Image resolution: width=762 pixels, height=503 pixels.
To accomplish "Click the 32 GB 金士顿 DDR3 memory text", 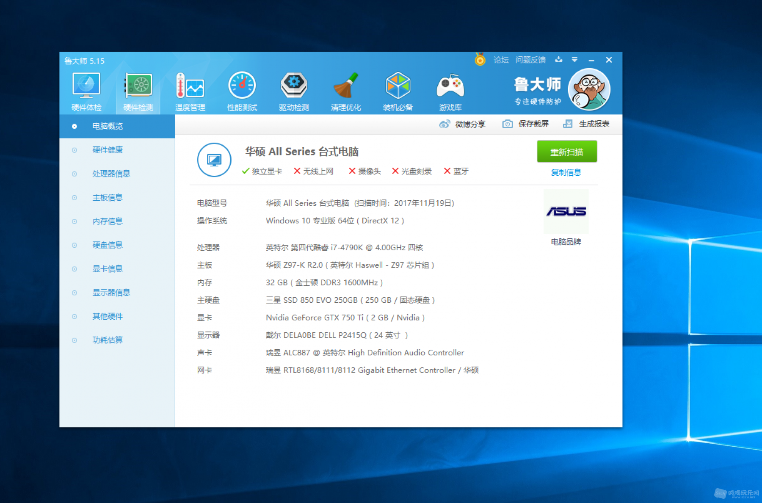I will [324, 282].
